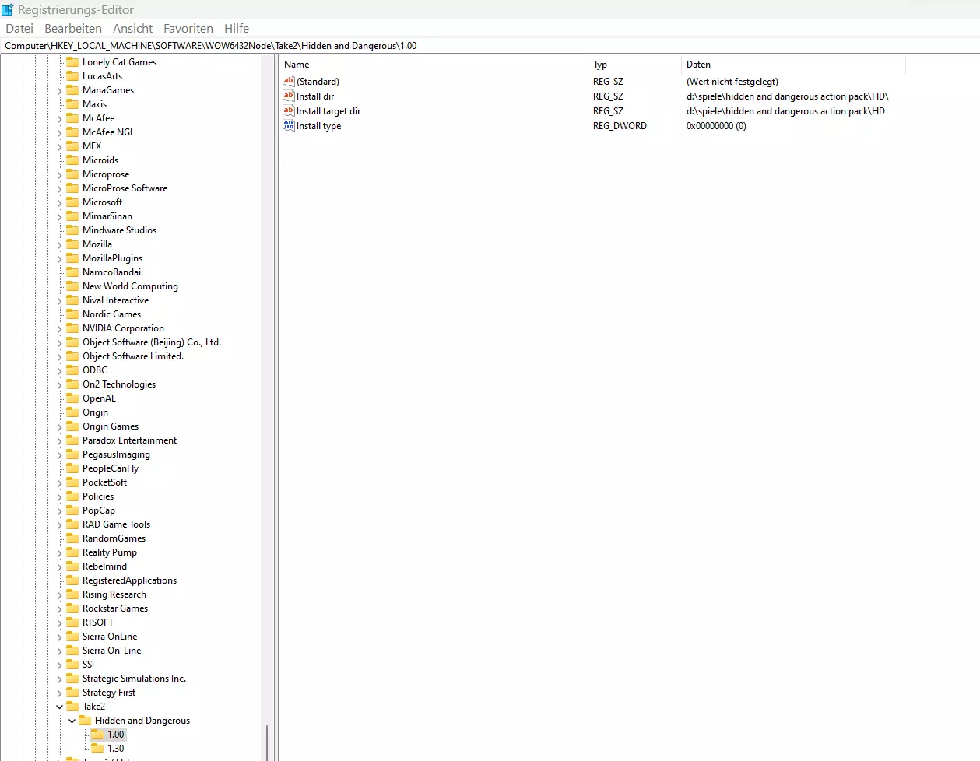Click the folder icon next to OpenAL

coord(72,398)
